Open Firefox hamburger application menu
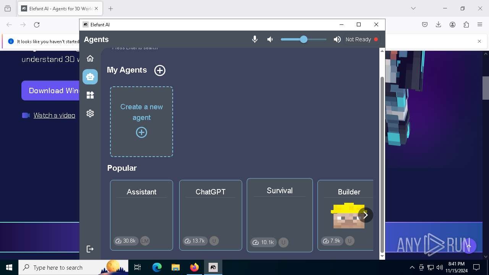Screen dimensions: 489x275 coord(480,24)
